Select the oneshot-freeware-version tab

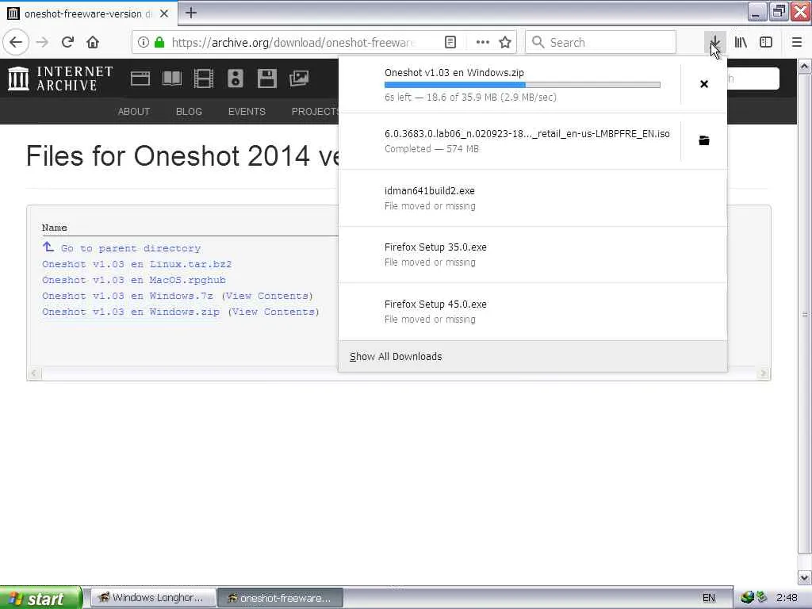pos(89,13)
